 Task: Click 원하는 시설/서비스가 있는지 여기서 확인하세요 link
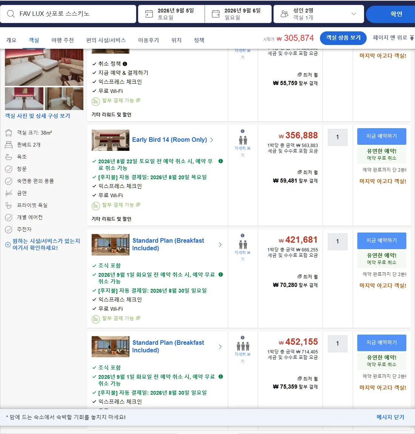(46, 244)
